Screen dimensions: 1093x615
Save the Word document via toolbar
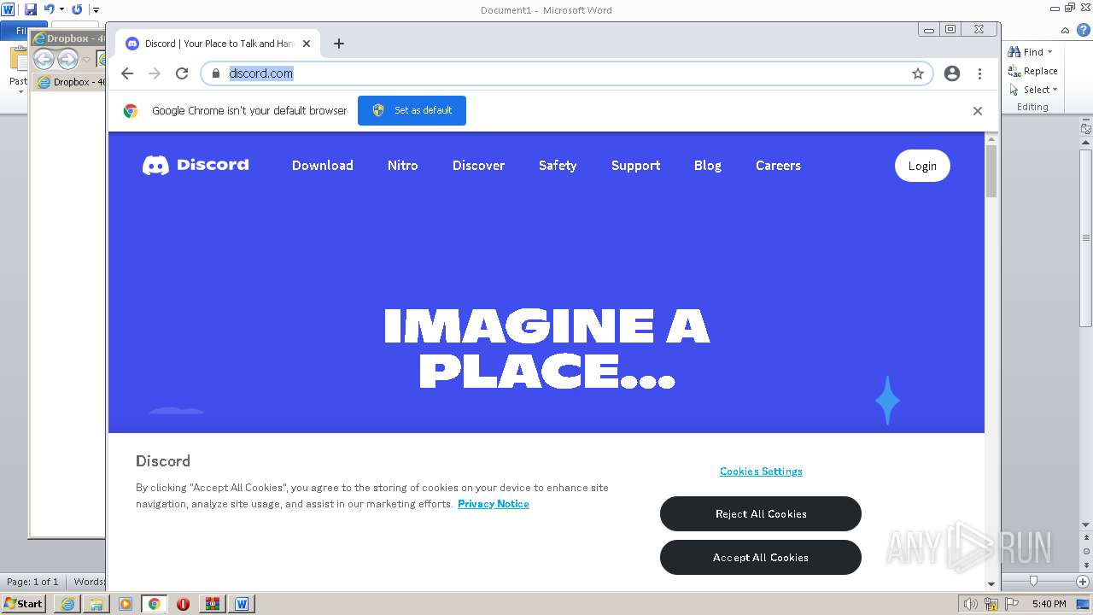tap(31, 9)
